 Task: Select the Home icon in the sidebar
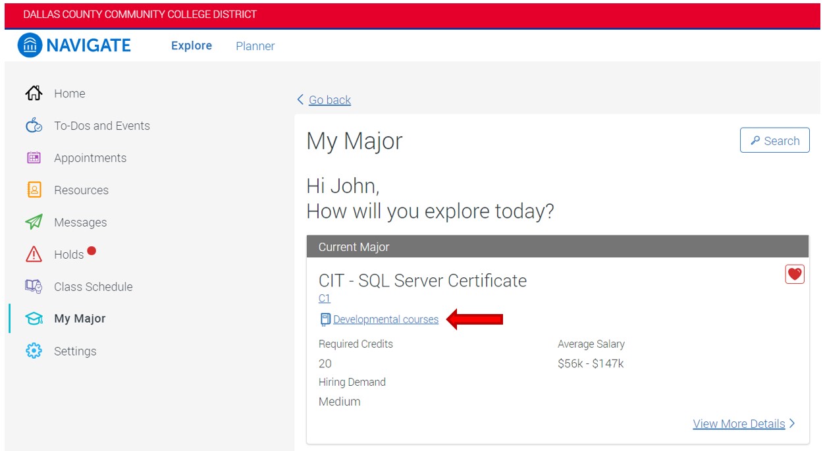pos(34,93)
